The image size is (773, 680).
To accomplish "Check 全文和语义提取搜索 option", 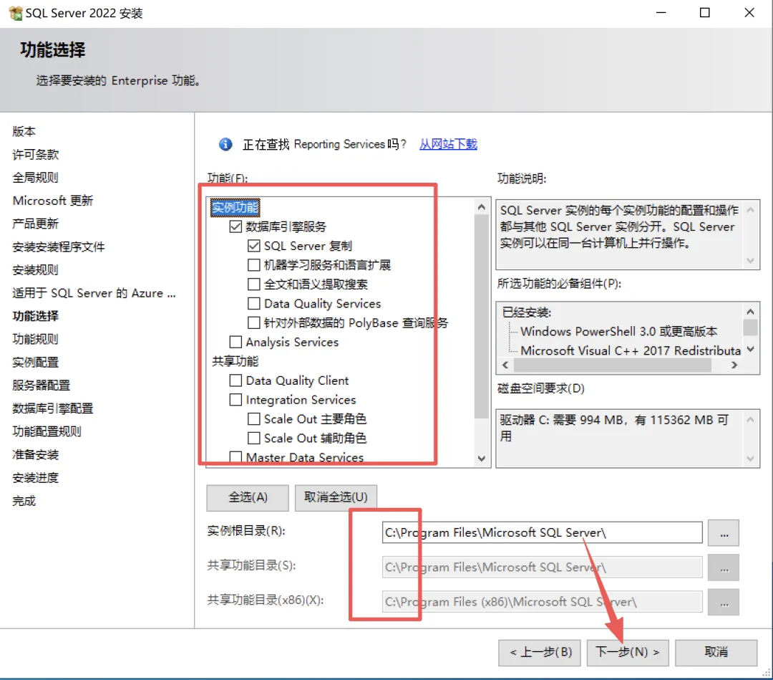I will [254, 284].
